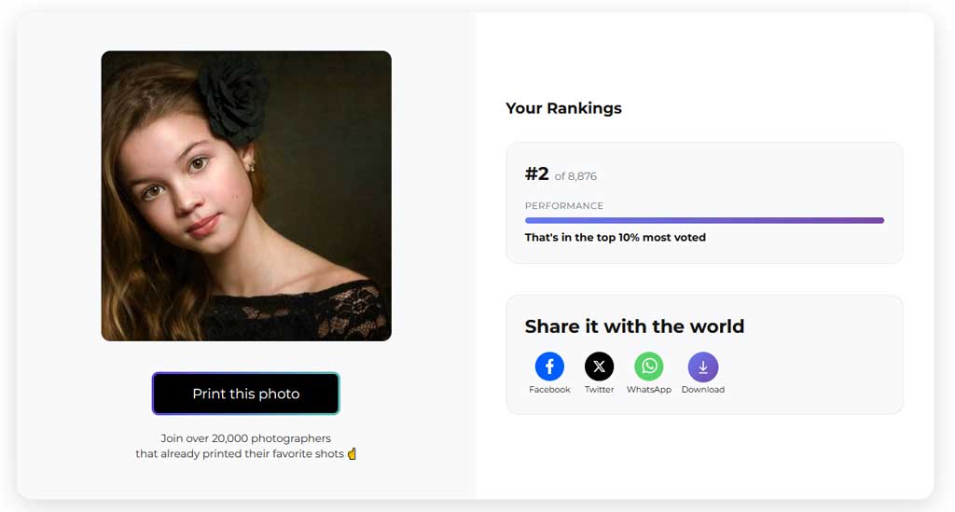Click the pointing hand emoji
Viewport: 955px width, 512px height.
pyautogui.click(x=352, y=454)
